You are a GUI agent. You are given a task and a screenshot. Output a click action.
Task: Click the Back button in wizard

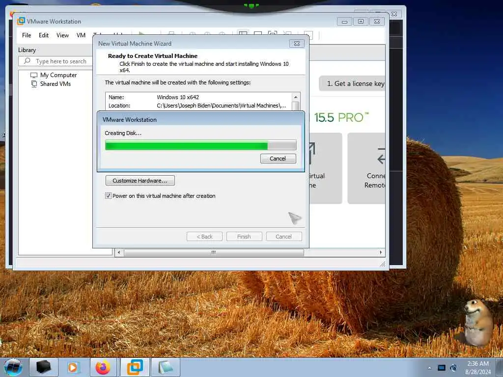[205, 237]
